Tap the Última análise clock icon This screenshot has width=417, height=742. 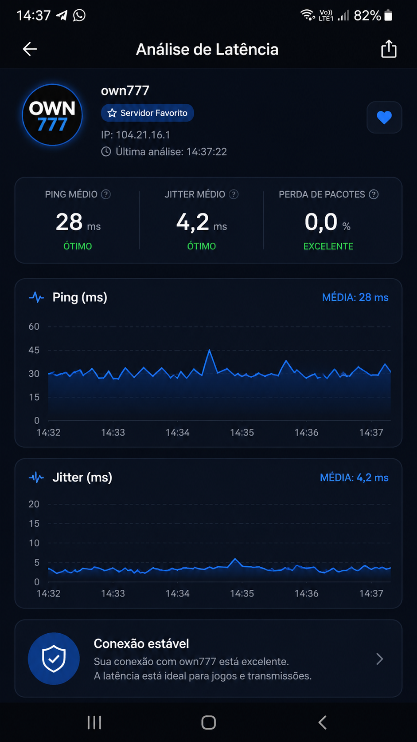point(106,152)
